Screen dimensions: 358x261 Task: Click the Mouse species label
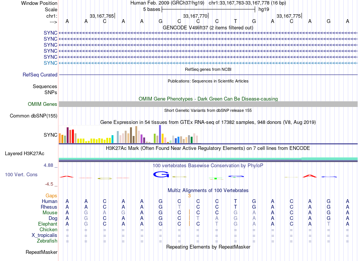[x=50, y=213]
